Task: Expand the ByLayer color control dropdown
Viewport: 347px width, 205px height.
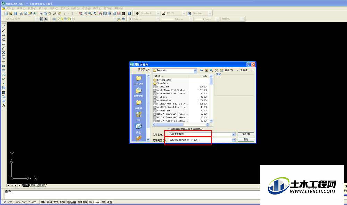Action: click(x=158, y=19)
